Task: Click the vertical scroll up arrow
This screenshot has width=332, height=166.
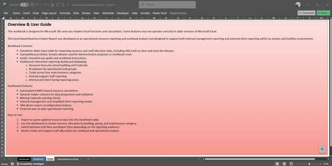Action: [331, 18]
